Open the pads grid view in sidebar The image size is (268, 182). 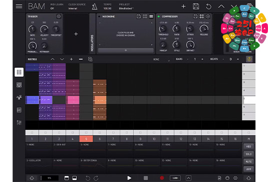(19, 85)
